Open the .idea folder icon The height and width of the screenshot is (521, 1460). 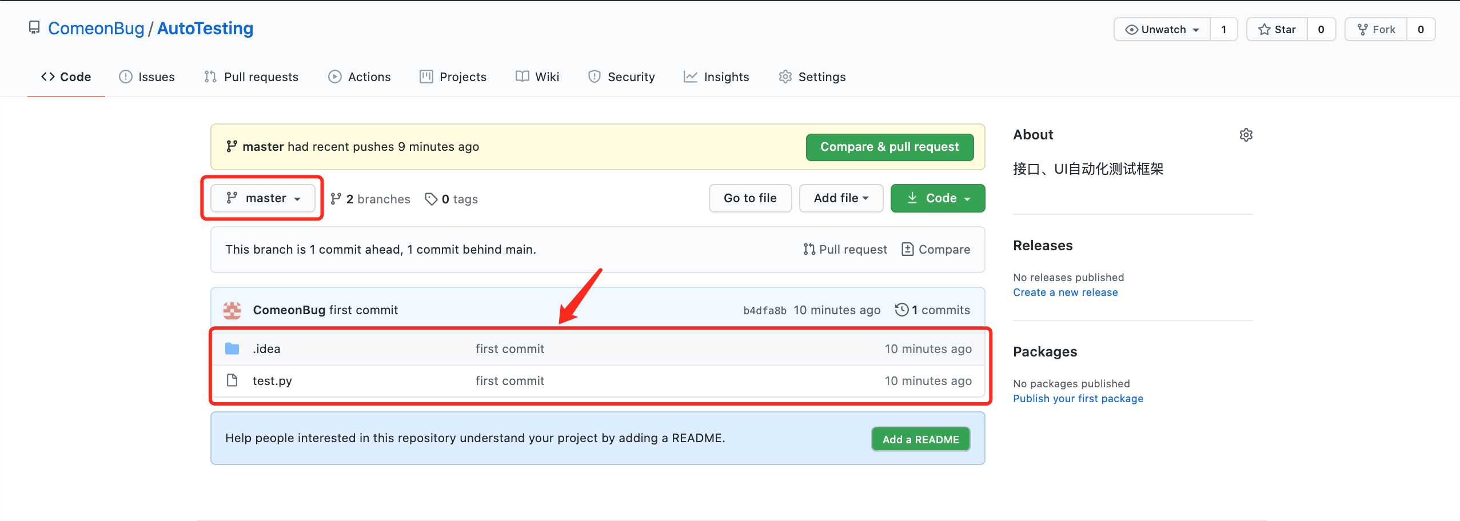click(232, 348)
